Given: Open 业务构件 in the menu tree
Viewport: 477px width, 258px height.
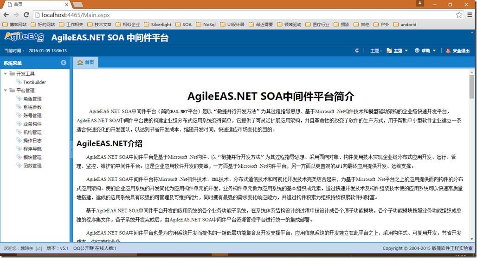Looking at the screenshot, I should (32, 124).
